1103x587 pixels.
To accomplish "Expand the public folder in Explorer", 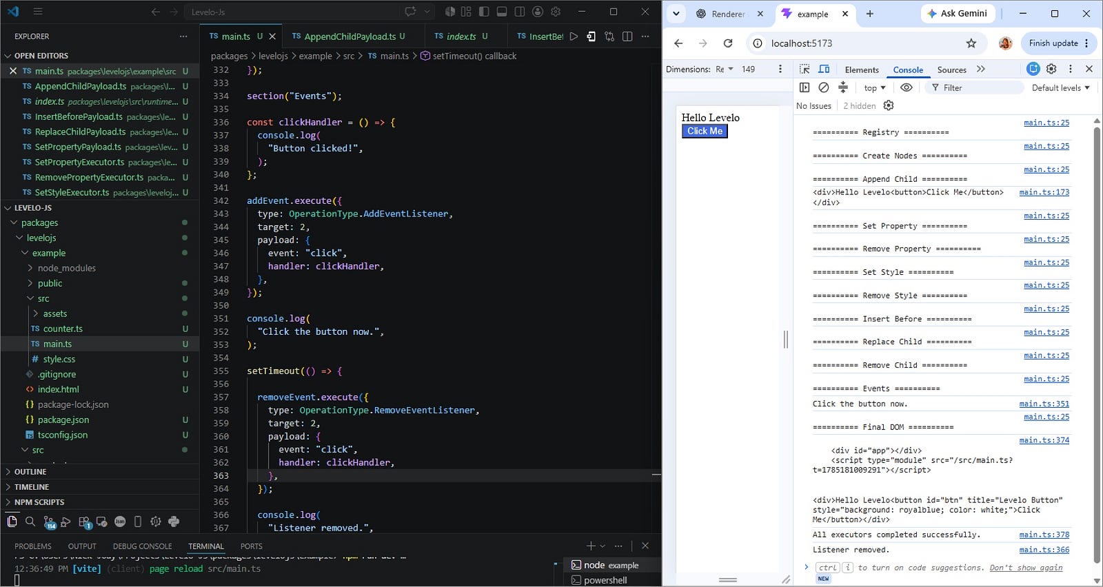I will click(x=50, y=283).
